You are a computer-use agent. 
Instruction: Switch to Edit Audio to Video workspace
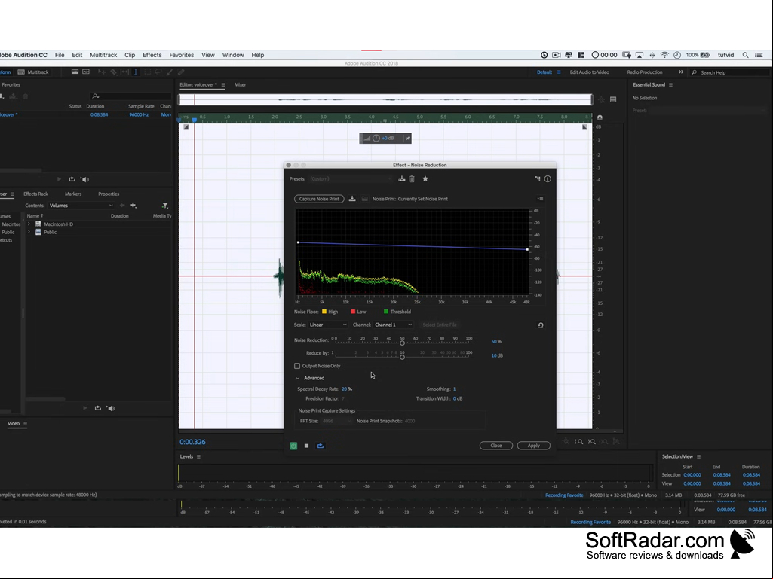(589, 72)
